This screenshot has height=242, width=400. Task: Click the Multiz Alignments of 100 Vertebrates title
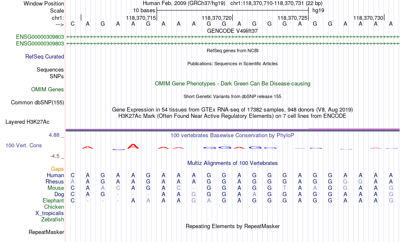click(x=232, y=163)
